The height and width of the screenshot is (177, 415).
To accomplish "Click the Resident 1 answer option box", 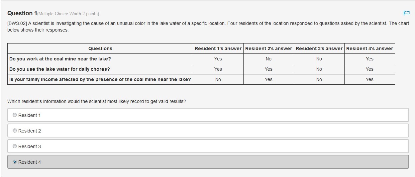I will 208,115.
